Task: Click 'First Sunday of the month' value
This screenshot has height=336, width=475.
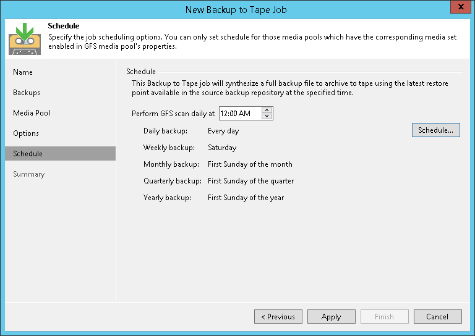Action: coord(250,164)
